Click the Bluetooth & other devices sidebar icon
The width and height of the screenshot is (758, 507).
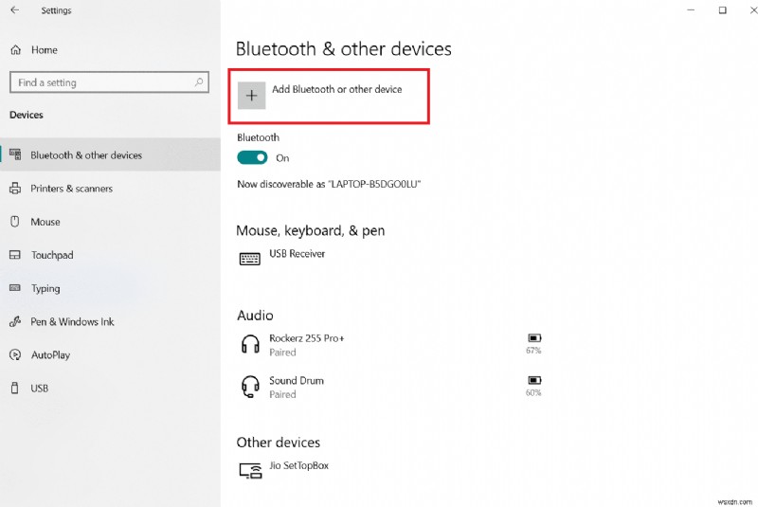15,154
